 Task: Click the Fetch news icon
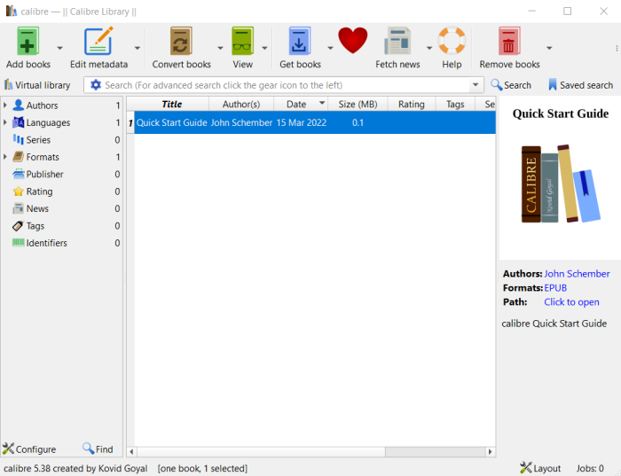[397, 41]
